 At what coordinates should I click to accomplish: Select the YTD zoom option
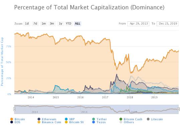pos(68,24)
